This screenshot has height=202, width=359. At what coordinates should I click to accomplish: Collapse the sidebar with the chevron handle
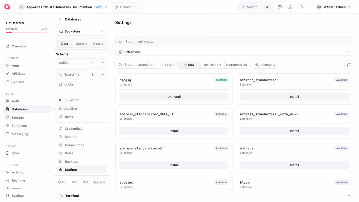point(54,108)
